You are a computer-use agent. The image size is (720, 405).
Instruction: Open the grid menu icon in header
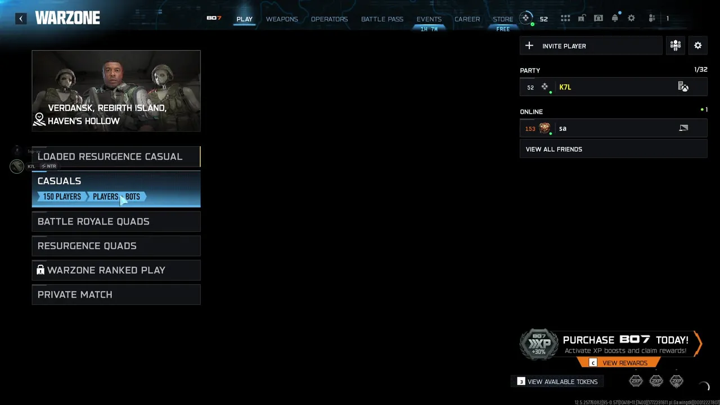tap(565, 19)
